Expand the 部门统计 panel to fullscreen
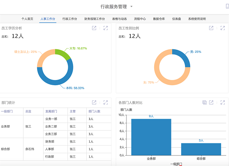Screen dimensions: 229x166 coord(106,103)
